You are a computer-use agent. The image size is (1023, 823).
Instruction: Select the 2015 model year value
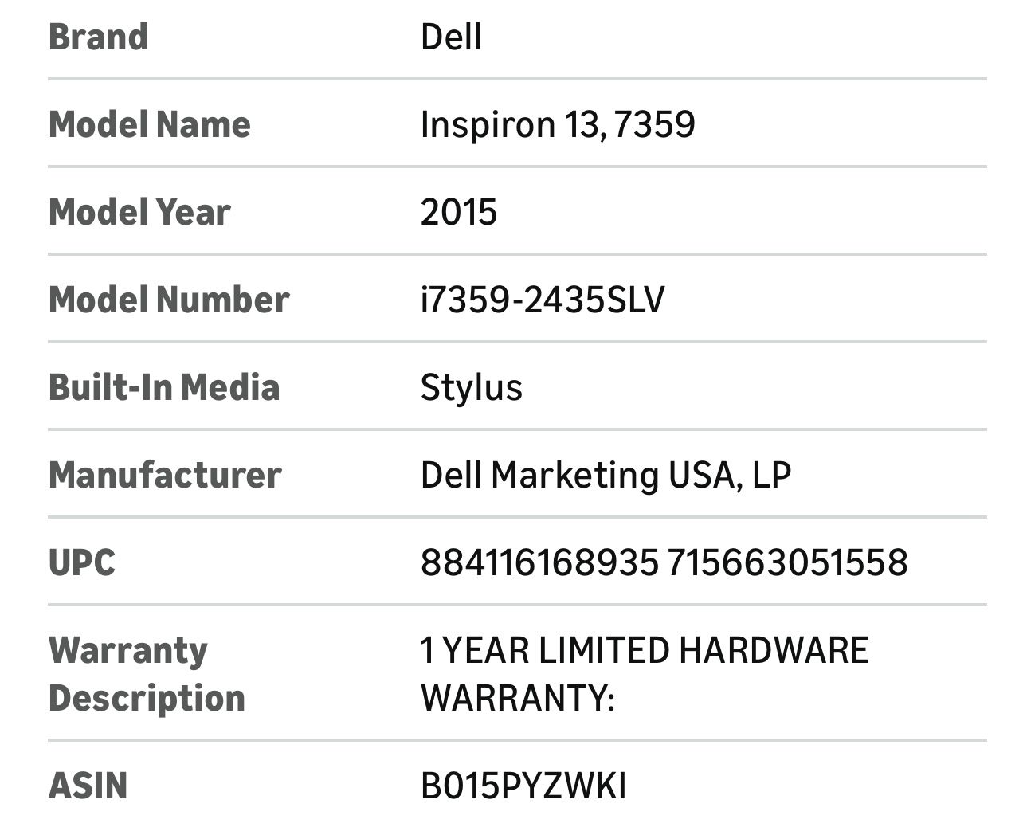tap(459, 212)
